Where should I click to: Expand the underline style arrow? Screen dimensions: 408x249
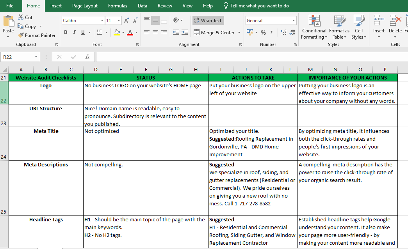click(x=89, y=32)
